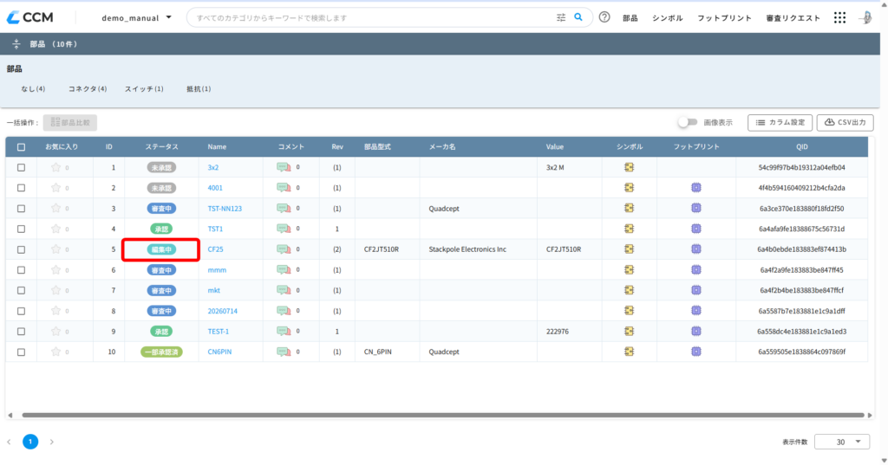
Task: Open comment icon for TEST-1 row
Action: click(284, 332)
